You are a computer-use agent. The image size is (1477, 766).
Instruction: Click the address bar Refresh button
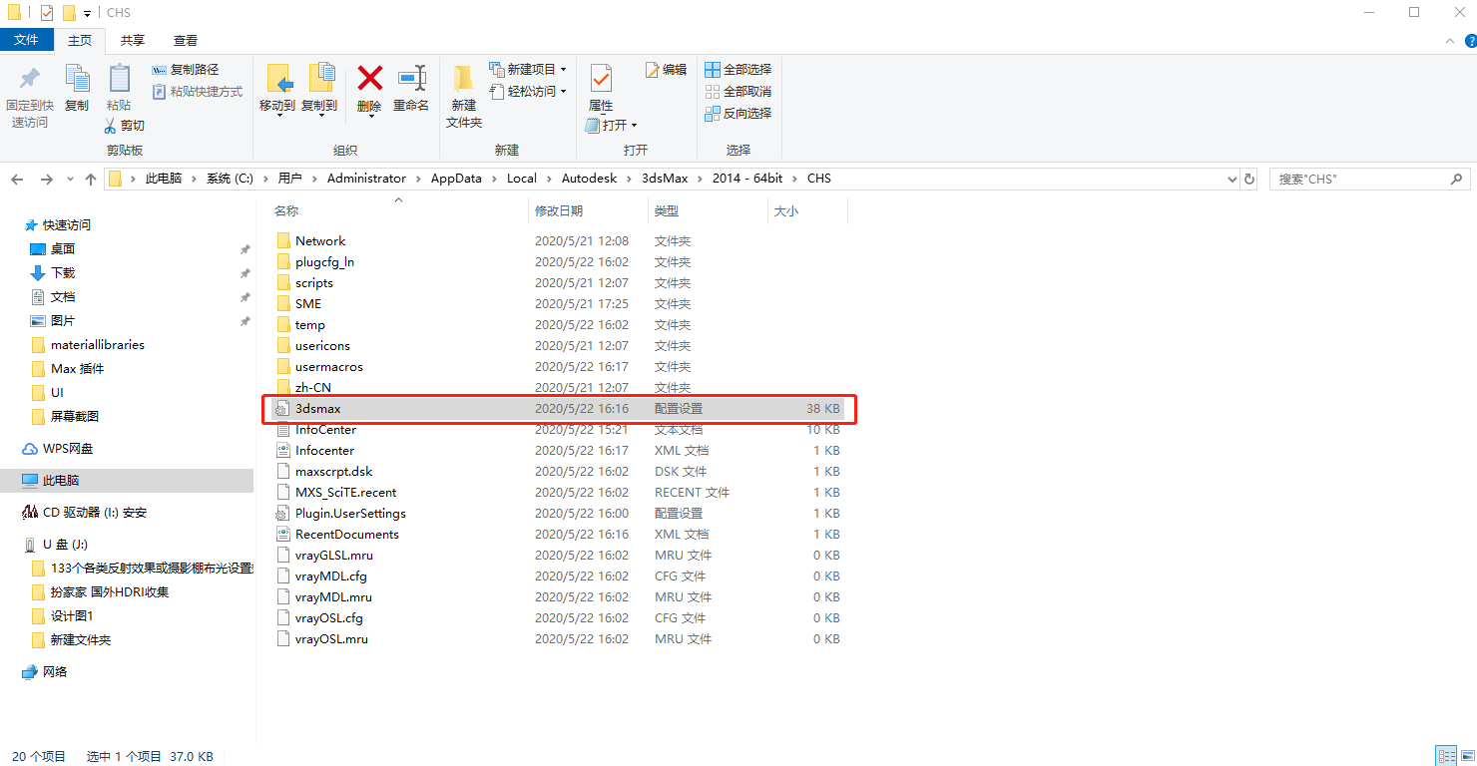1249,180
